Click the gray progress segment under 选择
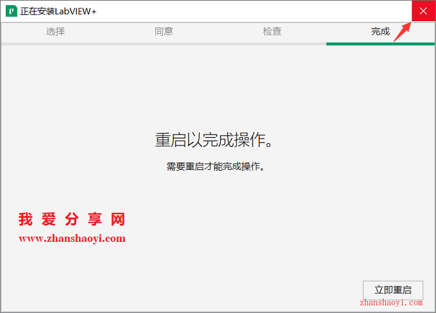The height and width of the screenshot is (313, 436). (x=55, y=44)
